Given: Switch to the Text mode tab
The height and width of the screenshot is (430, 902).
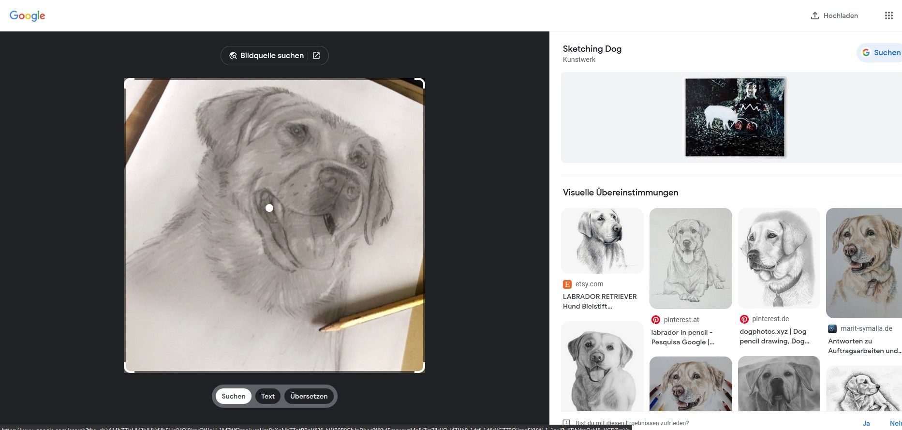Looking at the screenshot, I should [268, 396].
